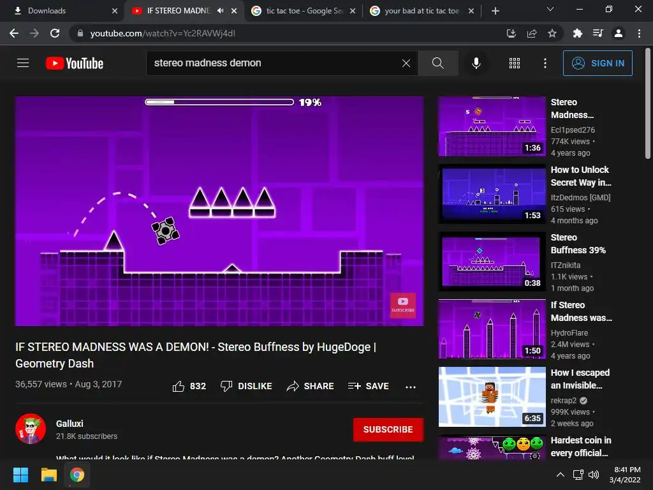Open the Windows Start menu

click(x=20, y=475)
